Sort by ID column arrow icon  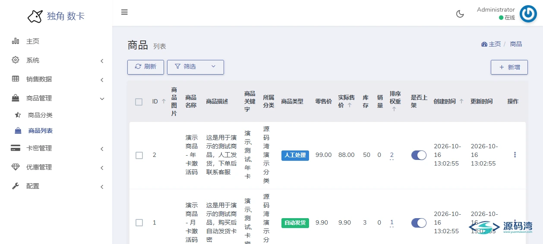(x=164, y=101)
